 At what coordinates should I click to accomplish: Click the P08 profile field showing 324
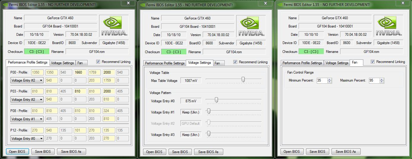coord(109,111)
